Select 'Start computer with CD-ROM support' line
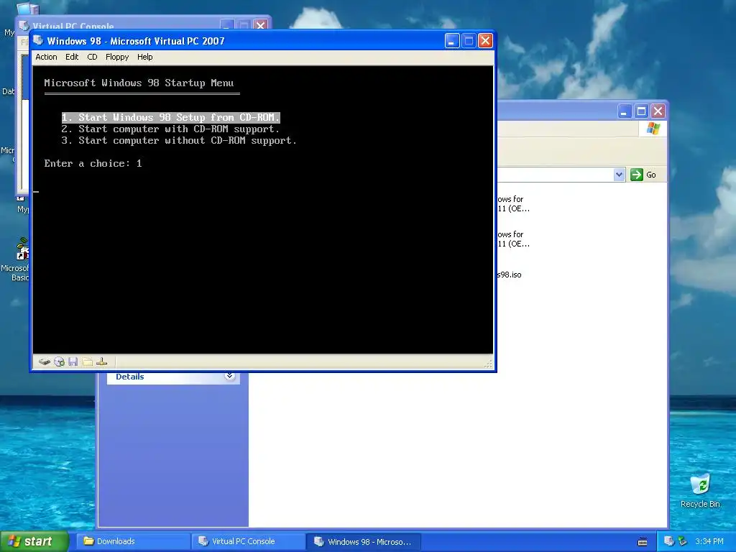This screenshot has width=736, height=552. click(170, 129)
